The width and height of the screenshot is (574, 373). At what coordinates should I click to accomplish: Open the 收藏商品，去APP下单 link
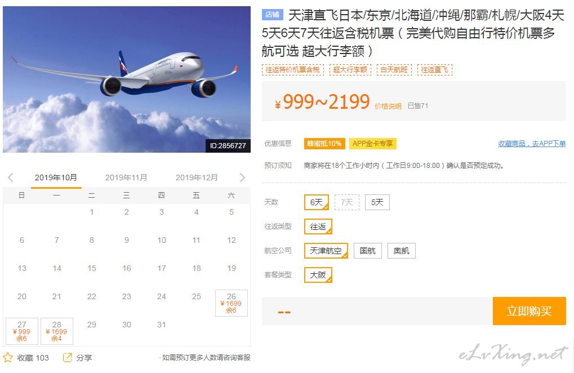click(x=532, y=144)
